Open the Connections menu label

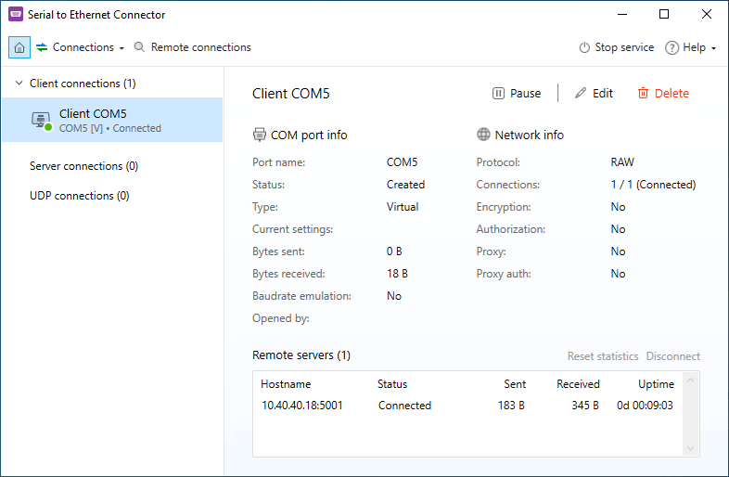click(x=83, y=47)
